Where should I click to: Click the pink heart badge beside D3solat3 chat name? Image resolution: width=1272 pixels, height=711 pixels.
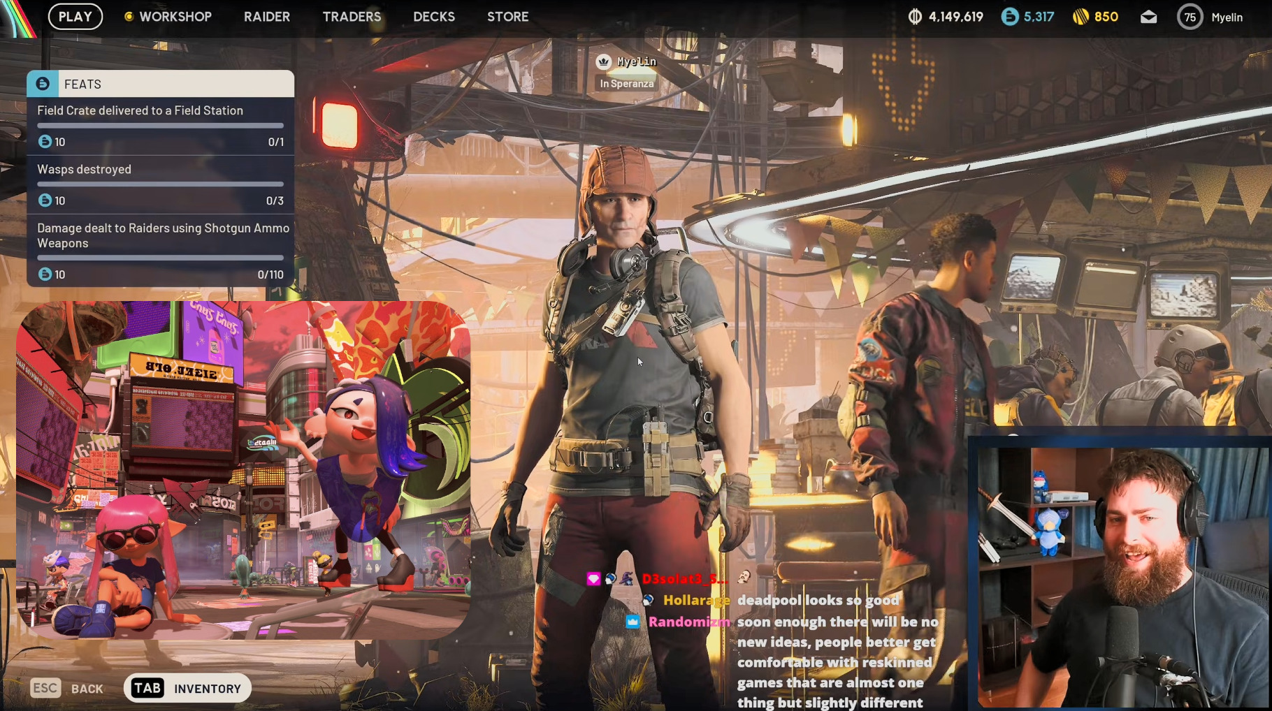click(x=593, y=578)
